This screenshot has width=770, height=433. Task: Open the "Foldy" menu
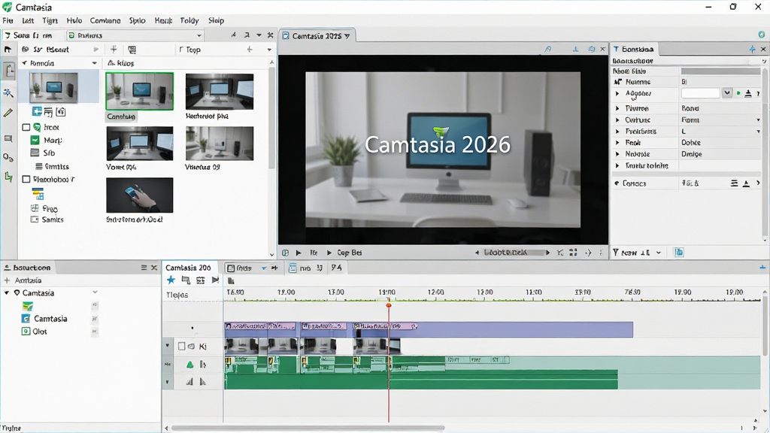[189, 20]
